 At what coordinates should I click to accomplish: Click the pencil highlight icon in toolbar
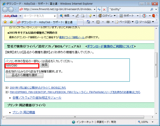click(77, 16)
